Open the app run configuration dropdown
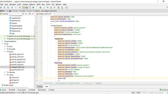Viewport: 168px width, 94px height. click(x=27, y=8)
